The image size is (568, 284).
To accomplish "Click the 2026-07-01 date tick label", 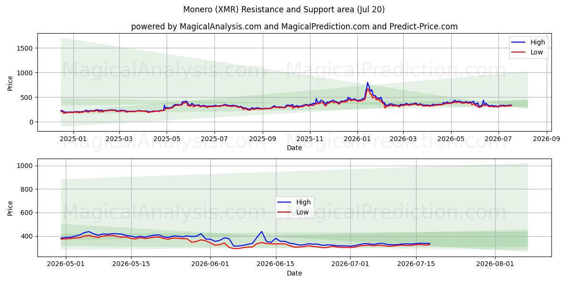I will (x=350, y=264).
